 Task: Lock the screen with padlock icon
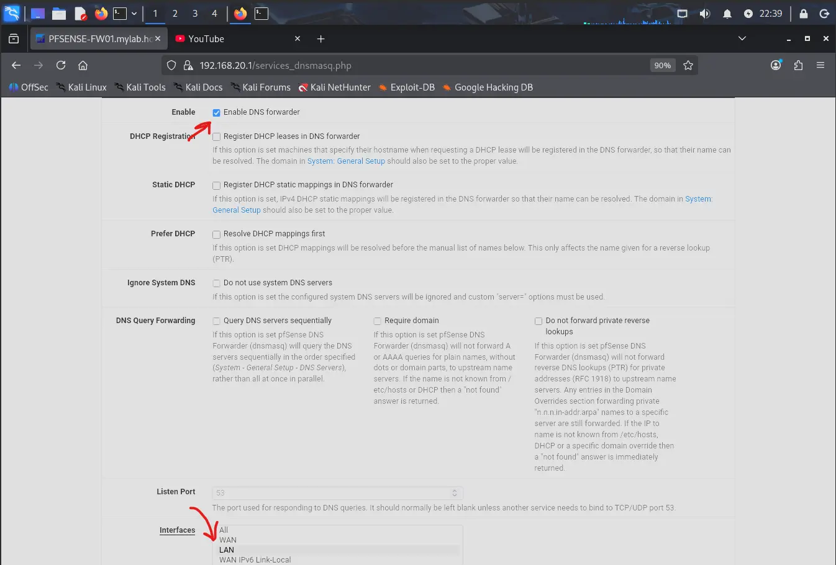coord(804,13)
